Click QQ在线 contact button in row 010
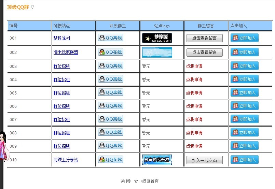275x189 pixels. click(x=111, y=160)
